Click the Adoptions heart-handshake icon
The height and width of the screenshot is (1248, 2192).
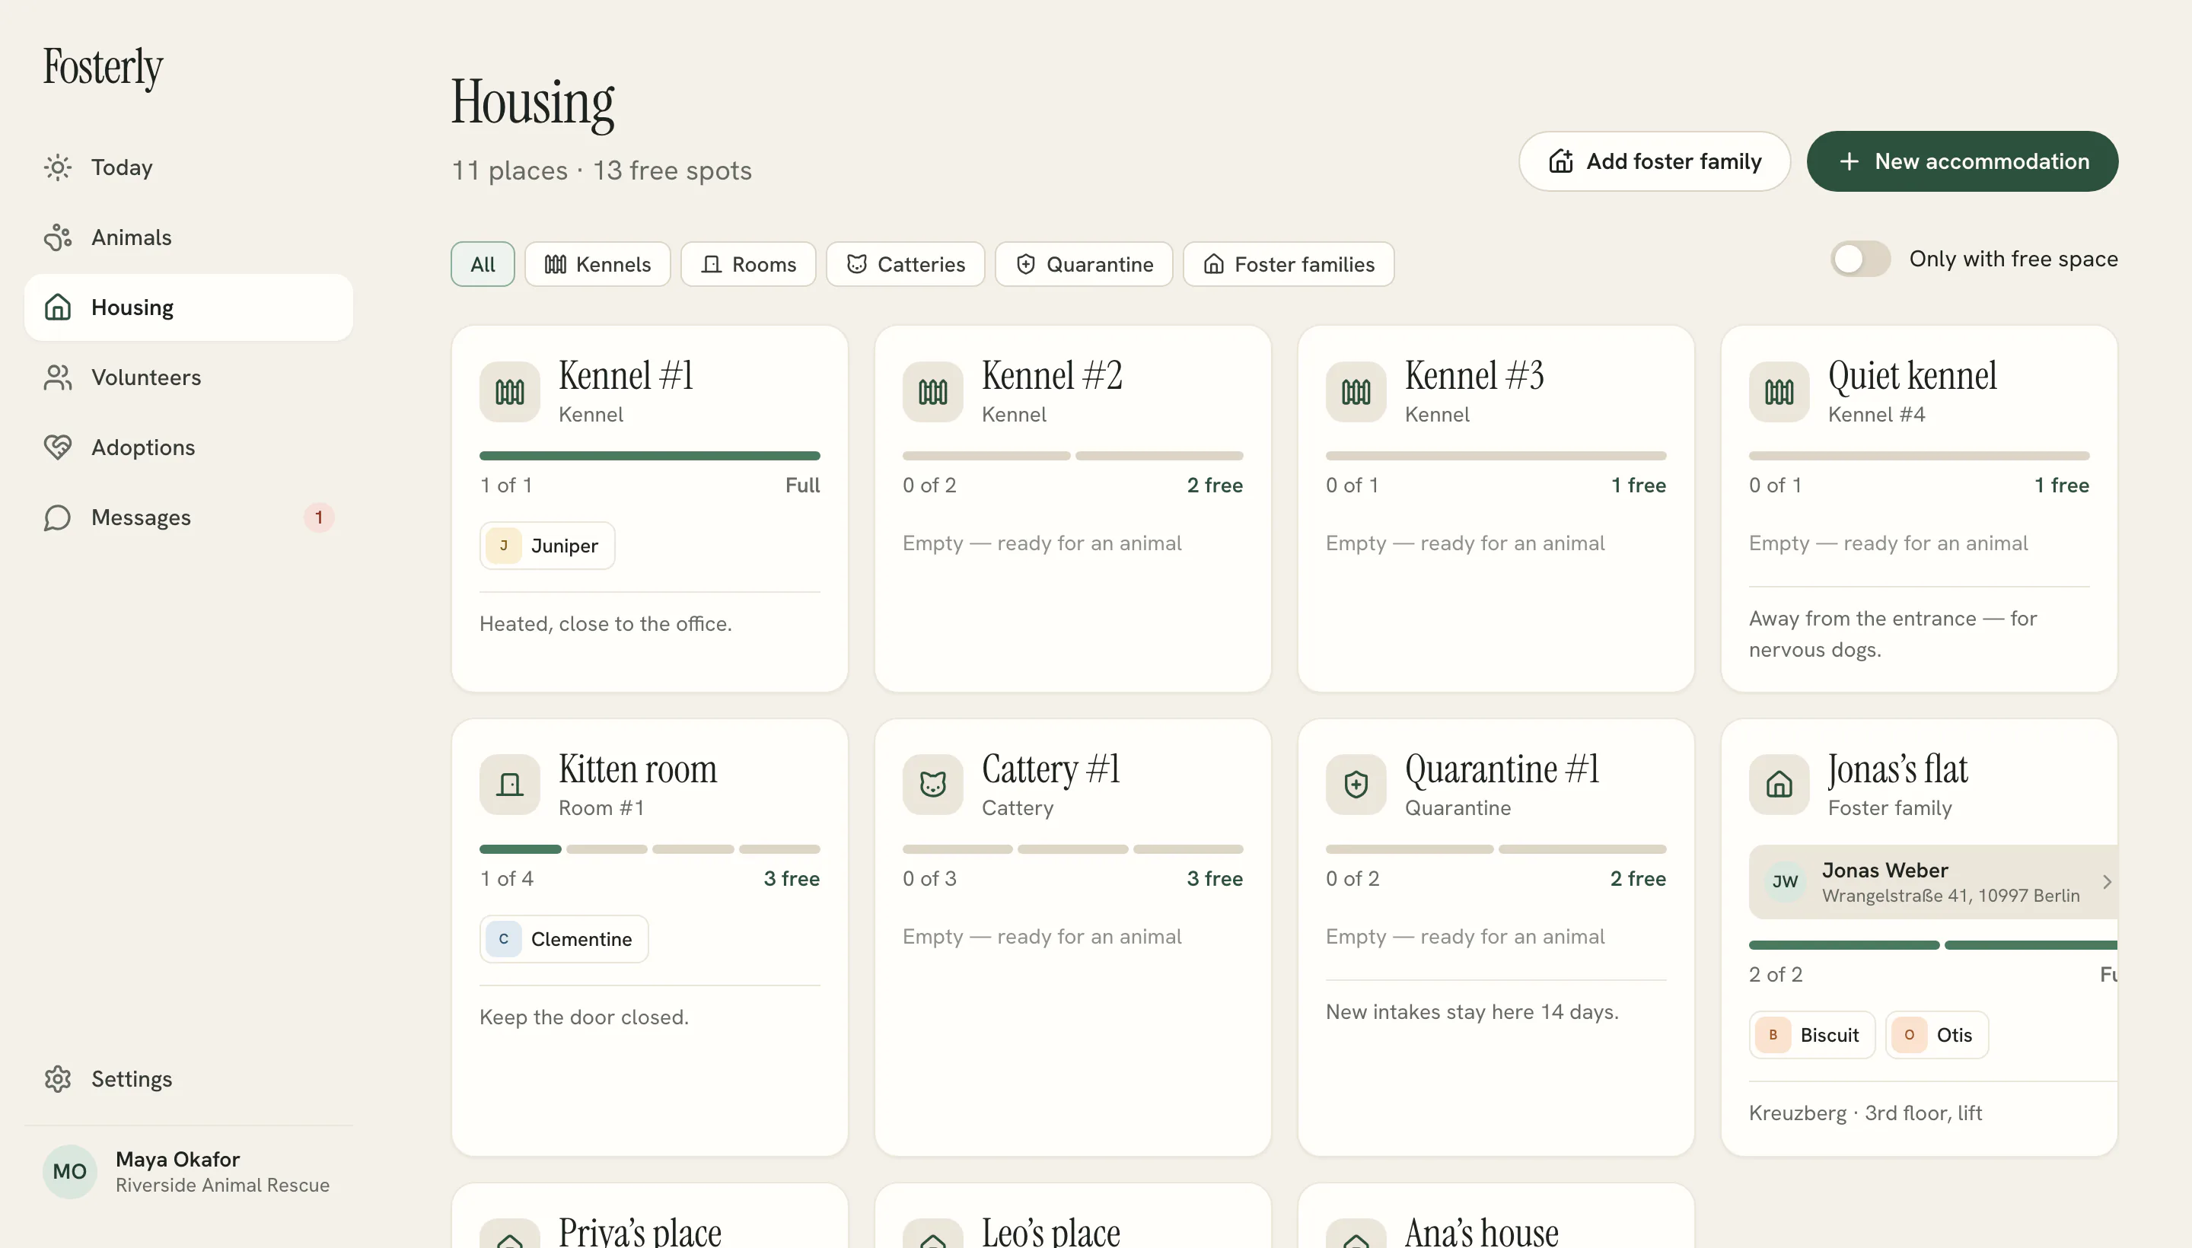[57, 447]
